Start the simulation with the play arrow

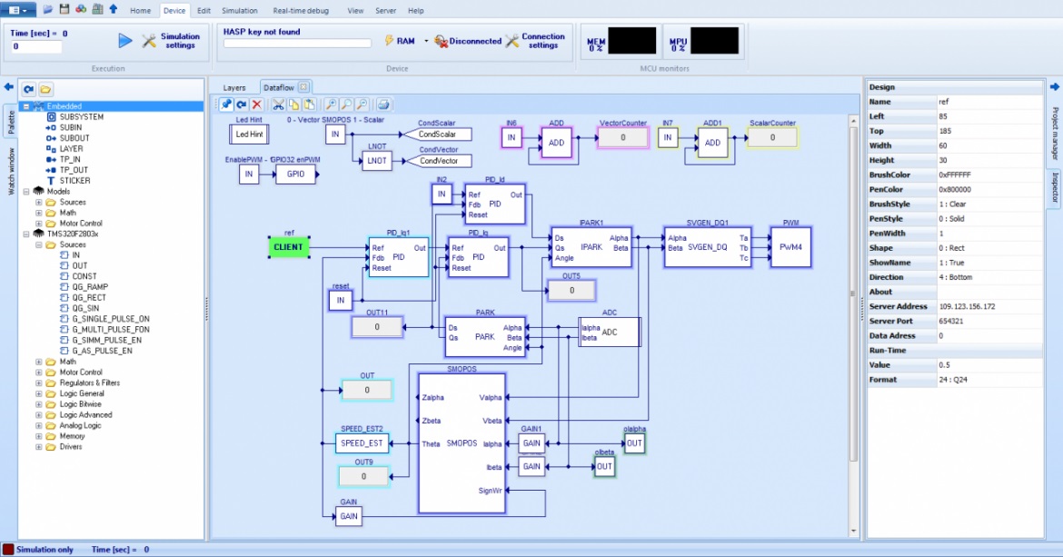(x=124, y=41)
